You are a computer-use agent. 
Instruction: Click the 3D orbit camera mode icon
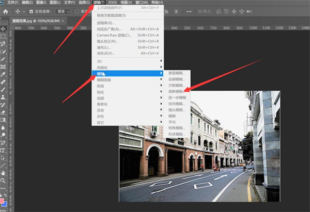tap(219, 11)
